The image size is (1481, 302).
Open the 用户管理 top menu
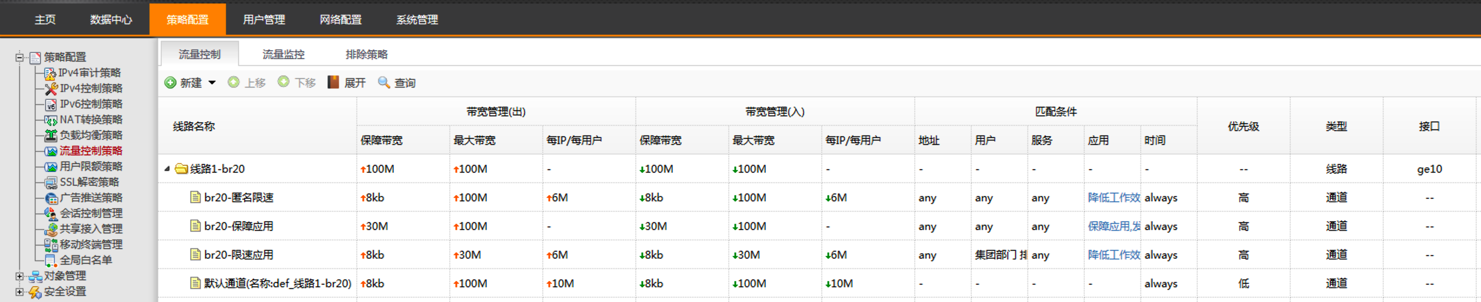(264, 20)
